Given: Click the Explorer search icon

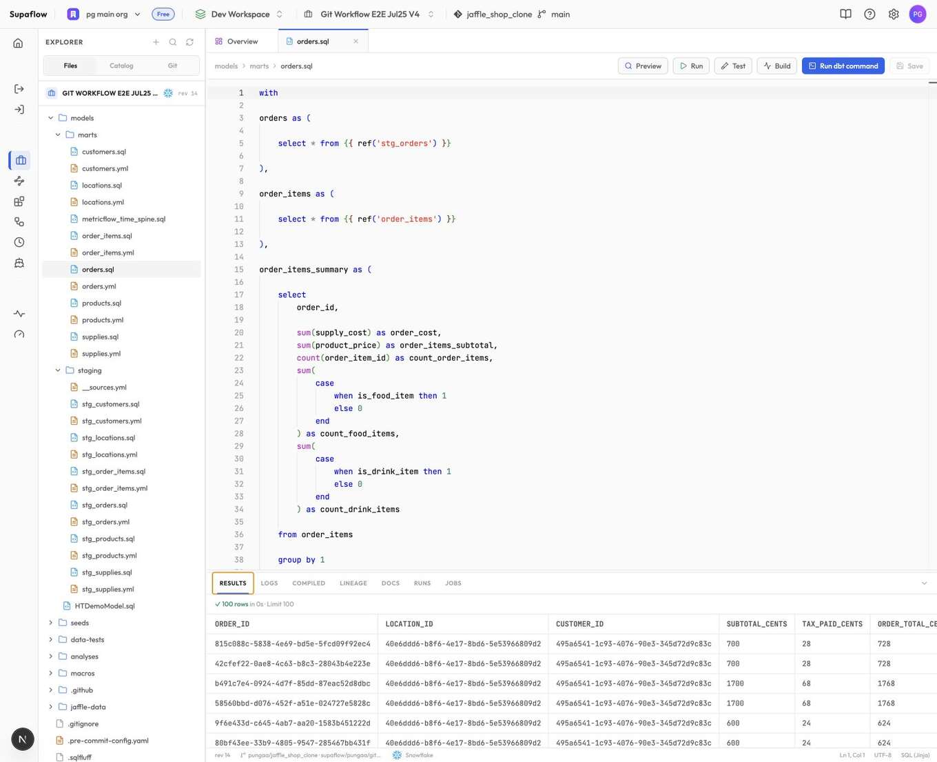Looking at the screenshot, I should (x=173, y=42).
